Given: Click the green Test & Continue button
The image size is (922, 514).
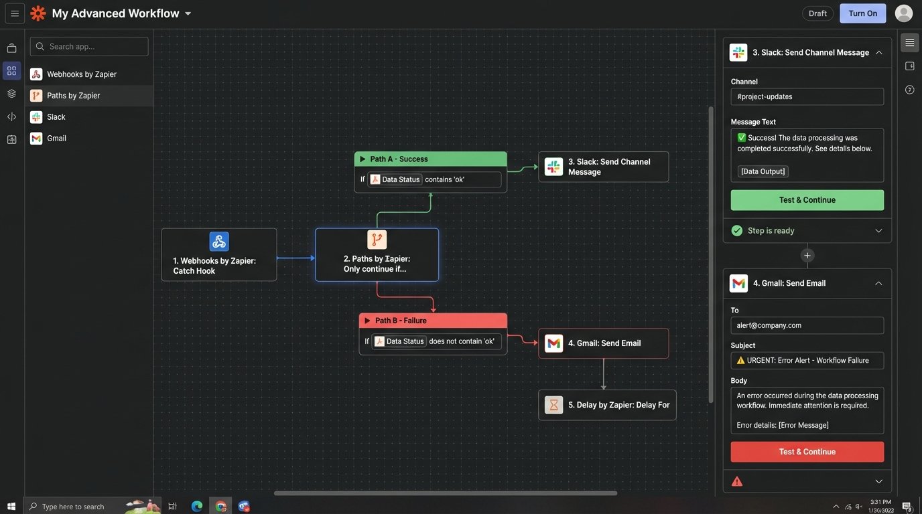Looking at the screenshot, I should tap(807, 200).
